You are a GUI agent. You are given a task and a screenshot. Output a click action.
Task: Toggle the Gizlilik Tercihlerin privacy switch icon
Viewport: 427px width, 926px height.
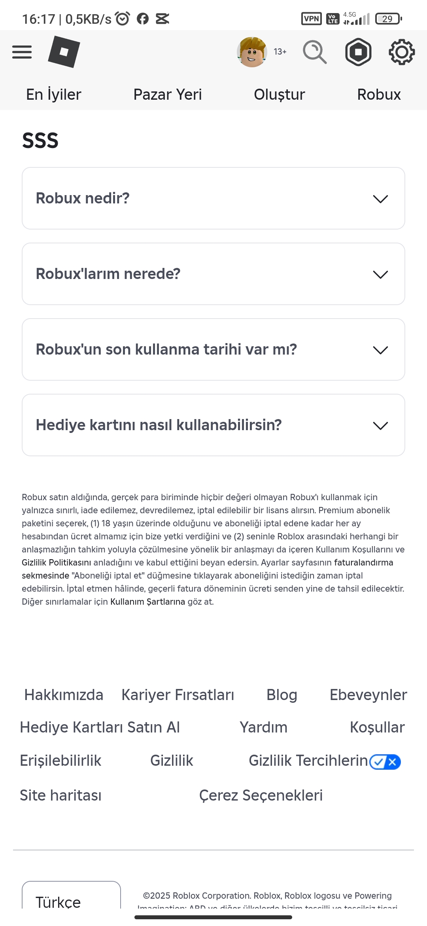[385, 762]
